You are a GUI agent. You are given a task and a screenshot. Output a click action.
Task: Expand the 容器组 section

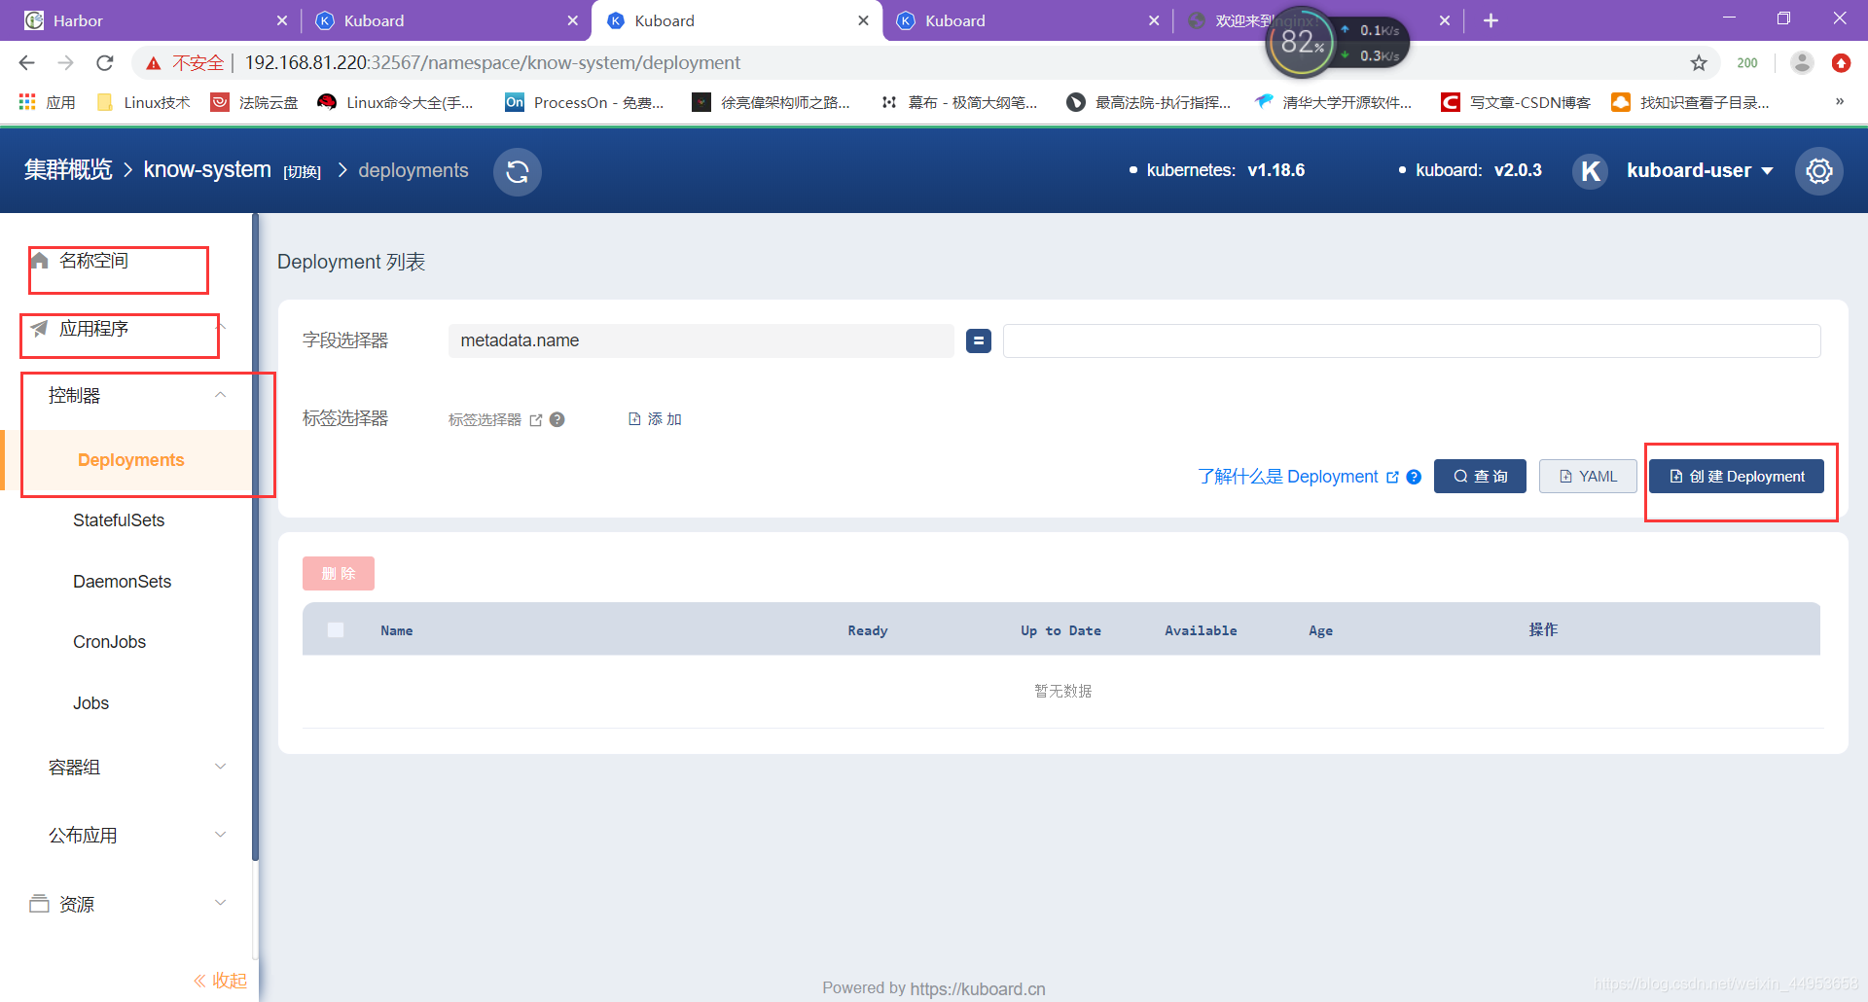136,767
